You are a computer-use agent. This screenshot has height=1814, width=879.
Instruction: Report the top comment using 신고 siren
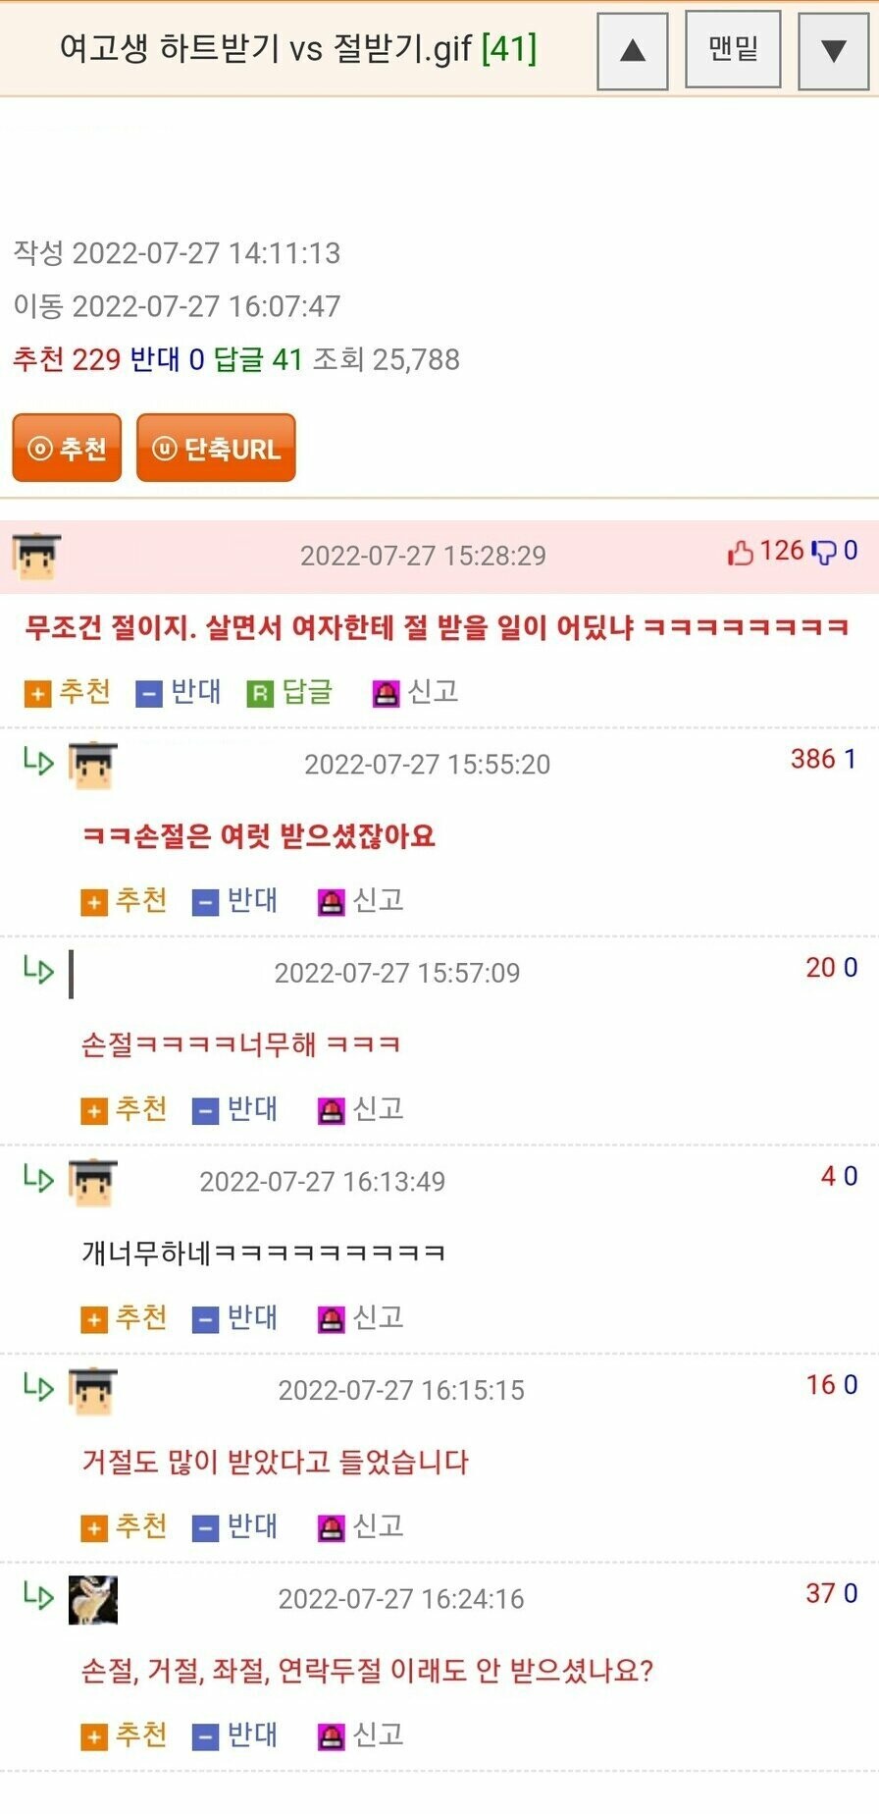tap(416, 692)
